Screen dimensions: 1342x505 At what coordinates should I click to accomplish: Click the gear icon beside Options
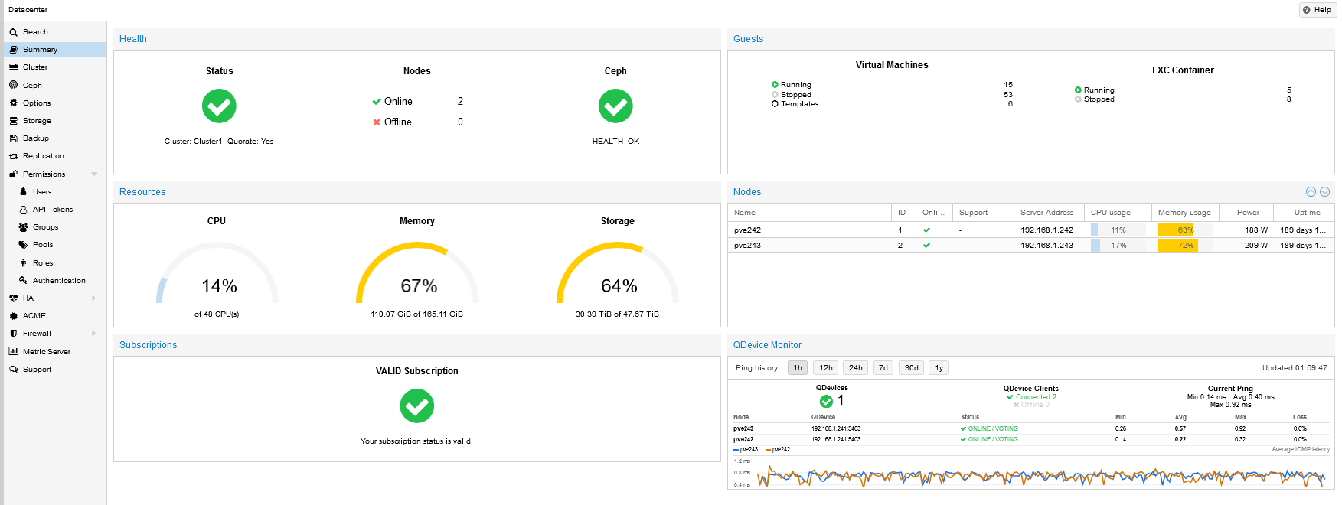[13, 103]
